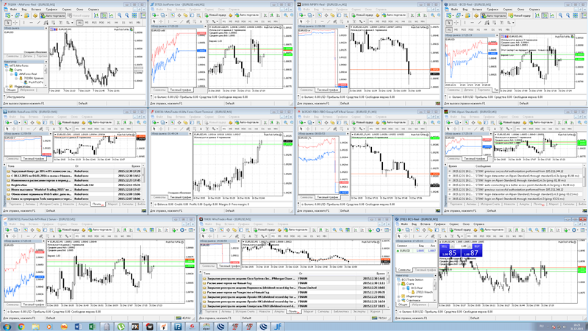Screen dimensions: 588x331
Task: Click Новый ордер in the JustForex-Live window
Action: [x=215, y=15]
